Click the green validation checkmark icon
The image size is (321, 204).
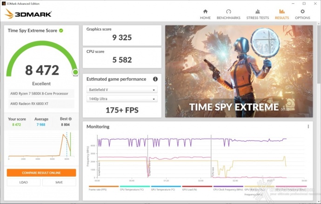tap(61, 31)
